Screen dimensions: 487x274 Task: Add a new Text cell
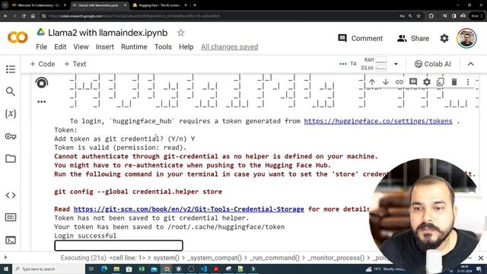point(75,64)
